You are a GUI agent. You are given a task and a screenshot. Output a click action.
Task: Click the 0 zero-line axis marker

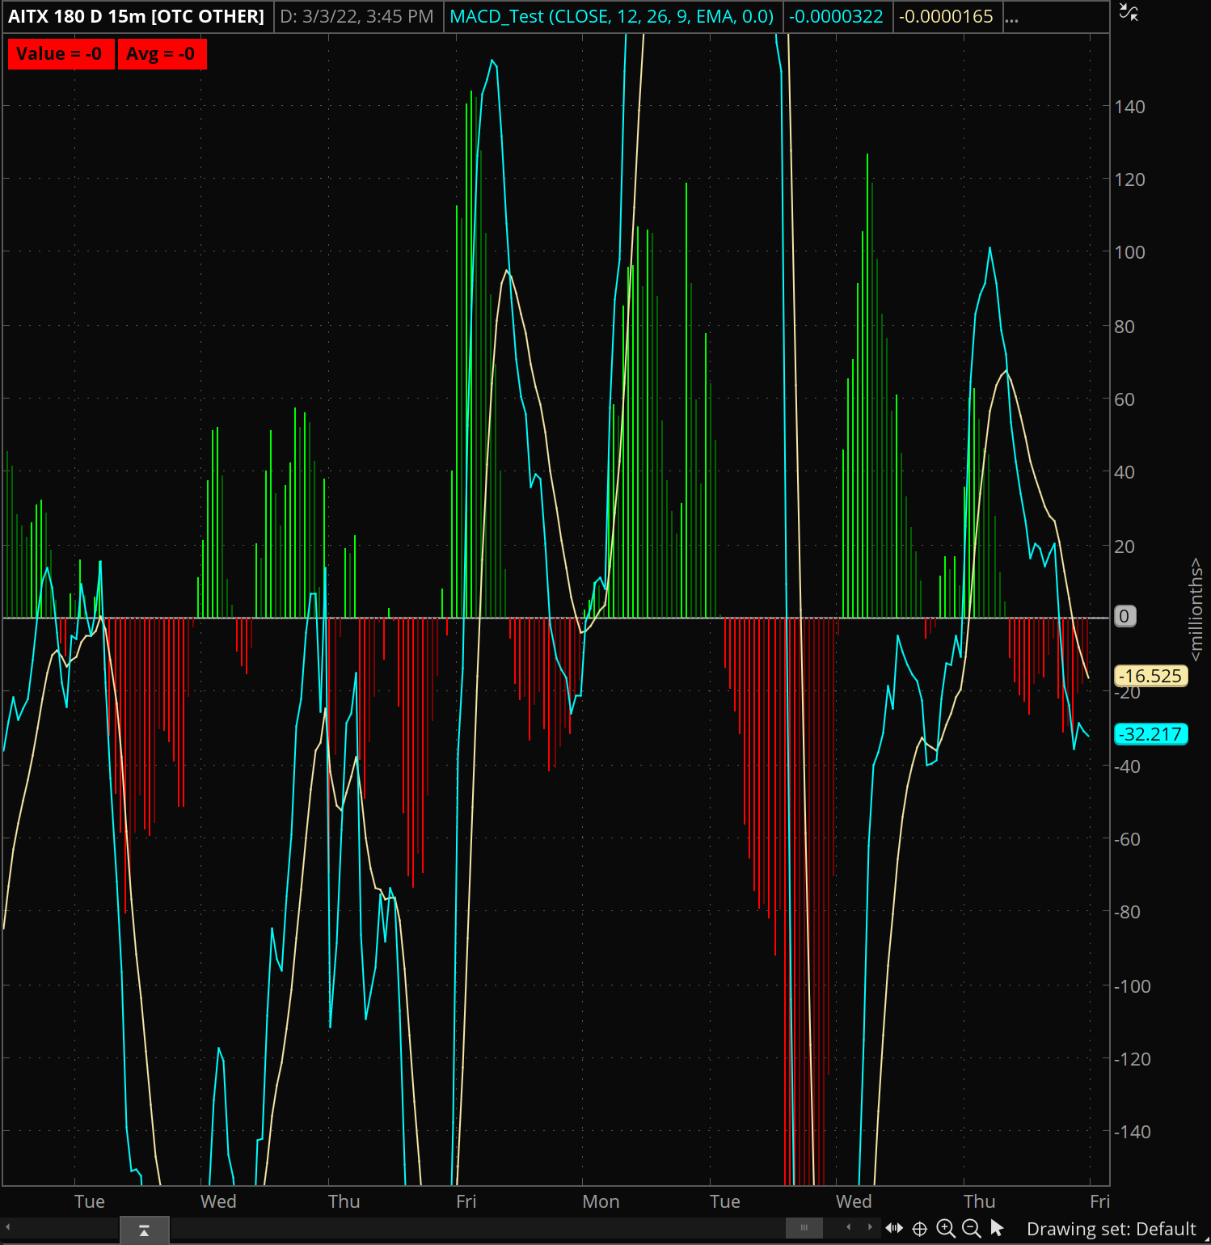pos(1124,616)
